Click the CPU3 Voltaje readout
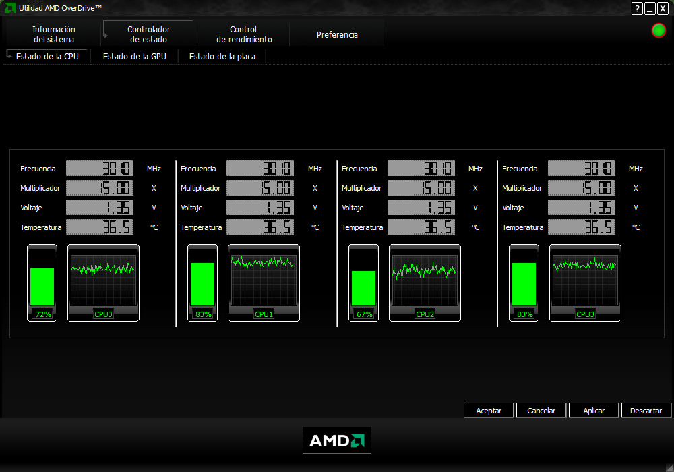 click(x=582, y=208)
